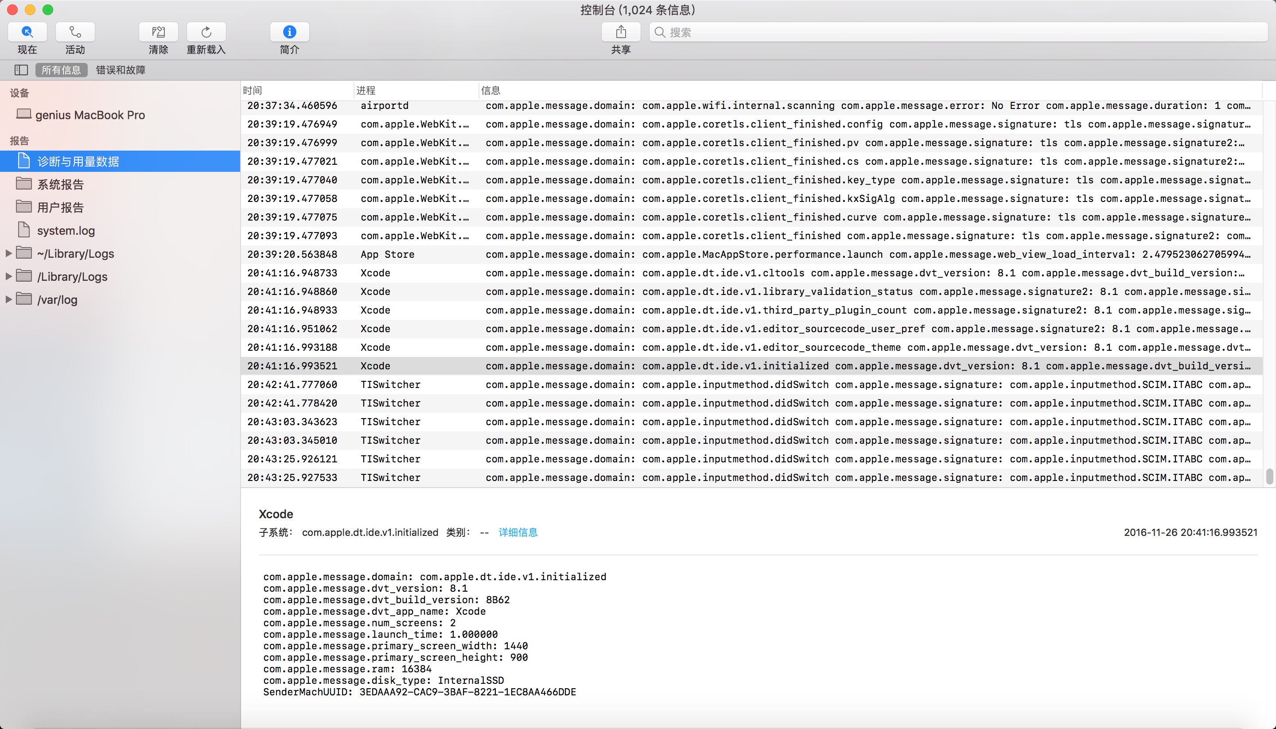
Task: Open the 共享 (Share) toolbar icon
Action: click(621, 32)
